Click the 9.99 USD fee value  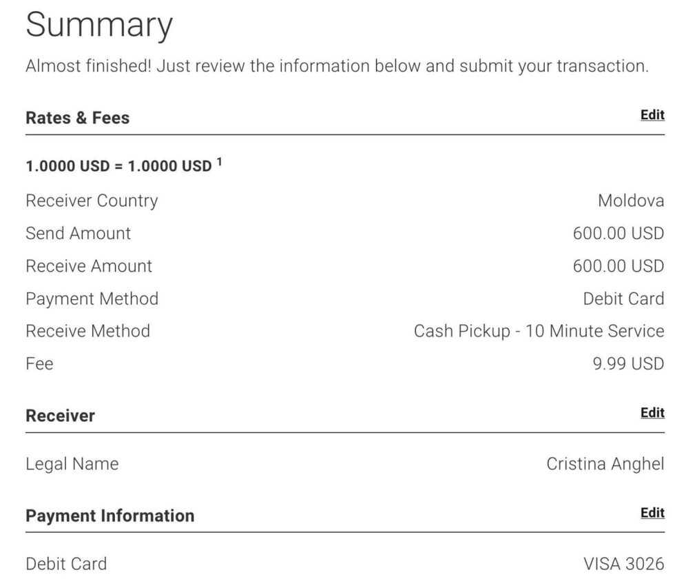[627, 363]
